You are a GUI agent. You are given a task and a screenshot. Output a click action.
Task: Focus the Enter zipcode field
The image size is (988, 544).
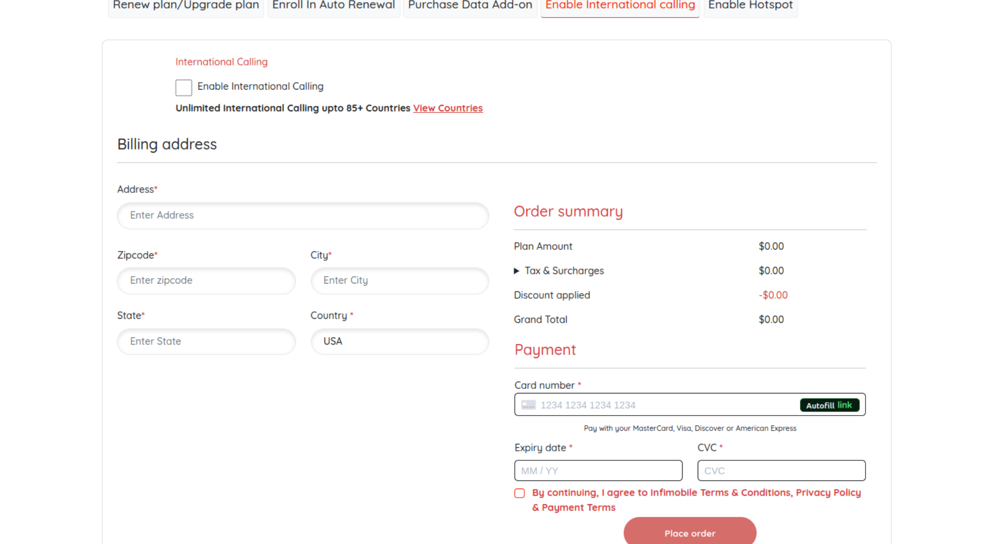206,281
